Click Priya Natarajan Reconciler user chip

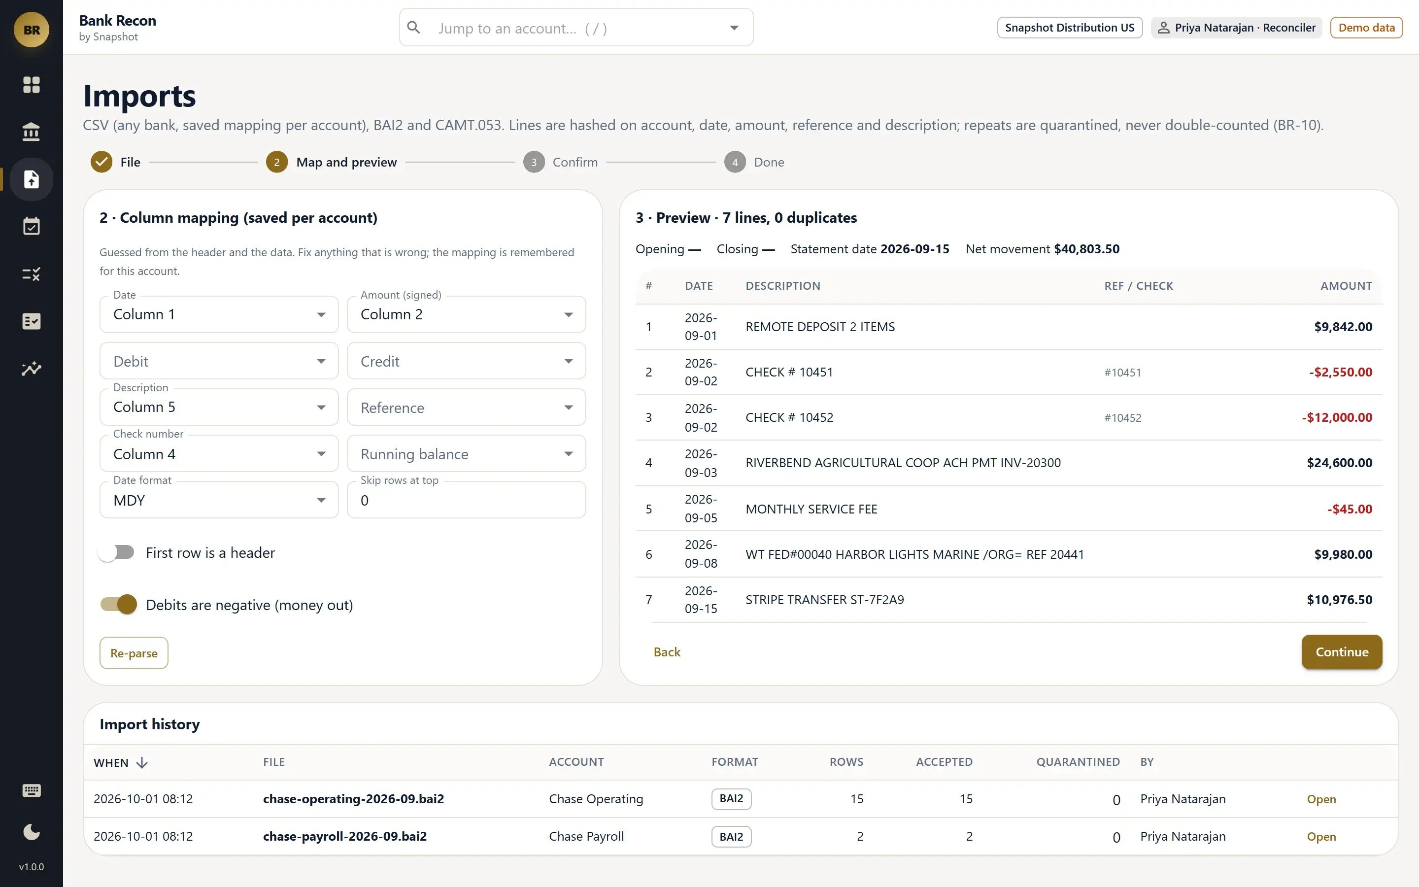1236,28
